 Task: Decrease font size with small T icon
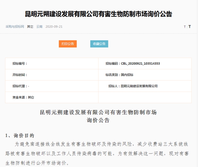point(185,27)
